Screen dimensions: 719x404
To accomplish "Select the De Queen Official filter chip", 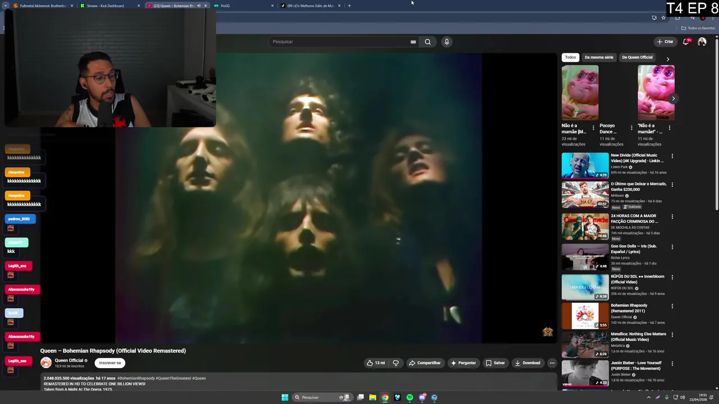I will pos(637,57).
